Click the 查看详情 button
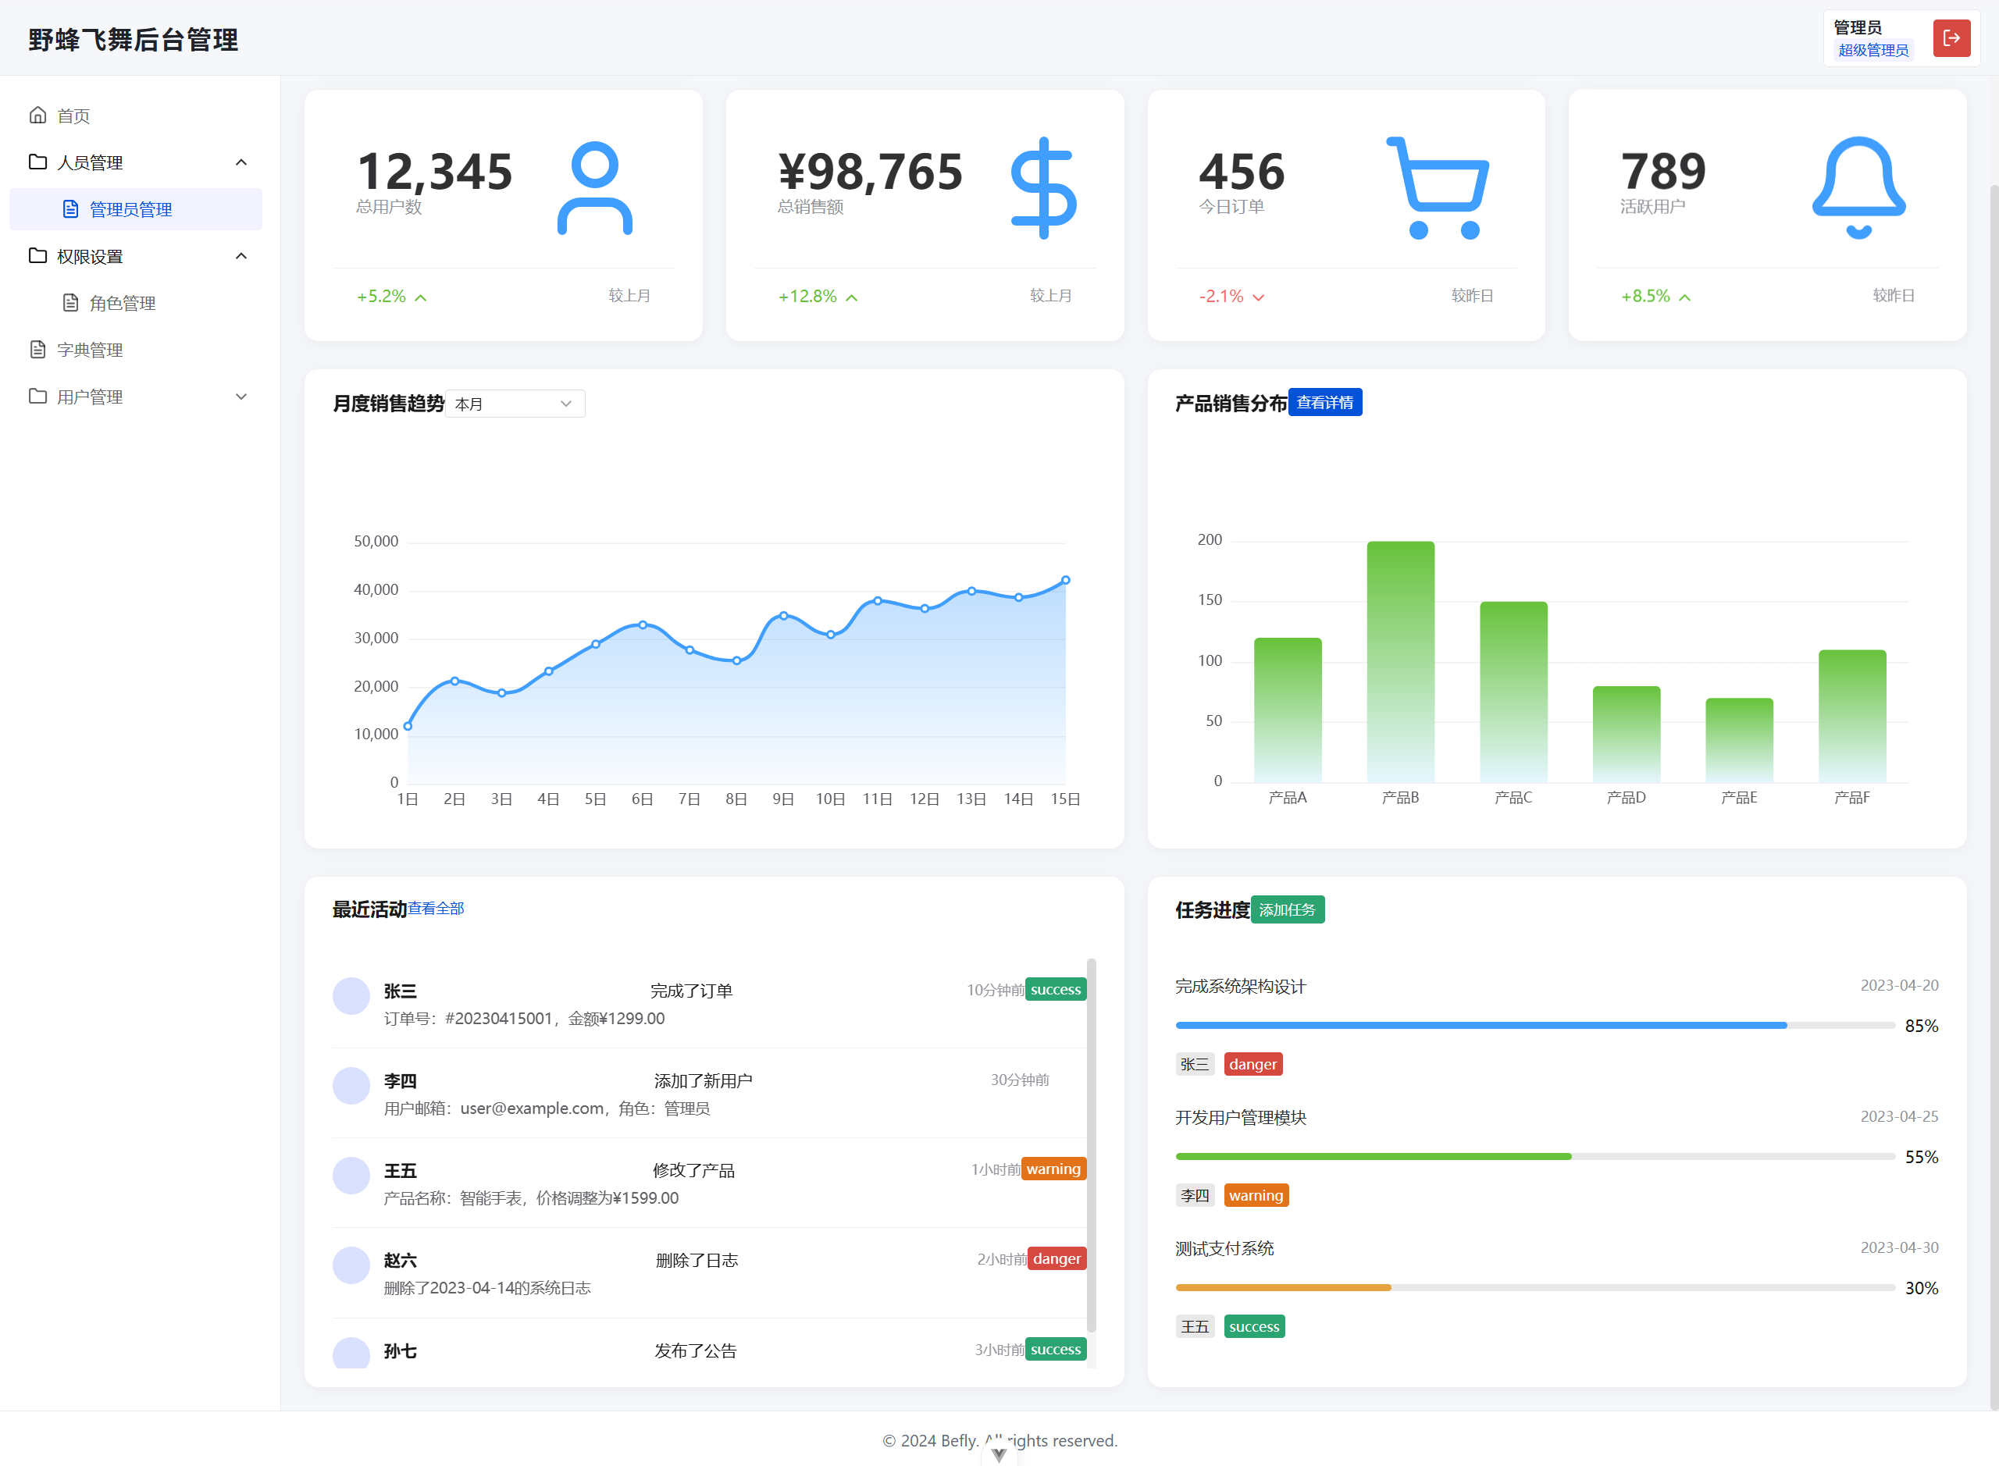This screenshot has width=1999, height=1466. (1324, 403)
